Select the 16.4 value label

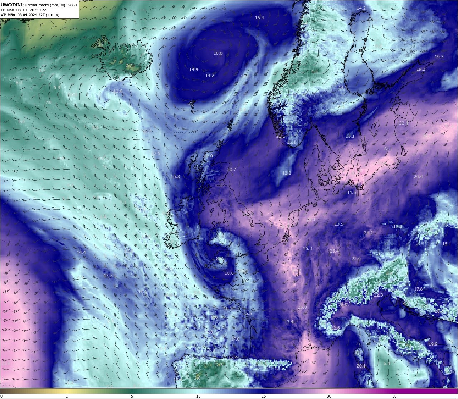click(x=259, y=18)
